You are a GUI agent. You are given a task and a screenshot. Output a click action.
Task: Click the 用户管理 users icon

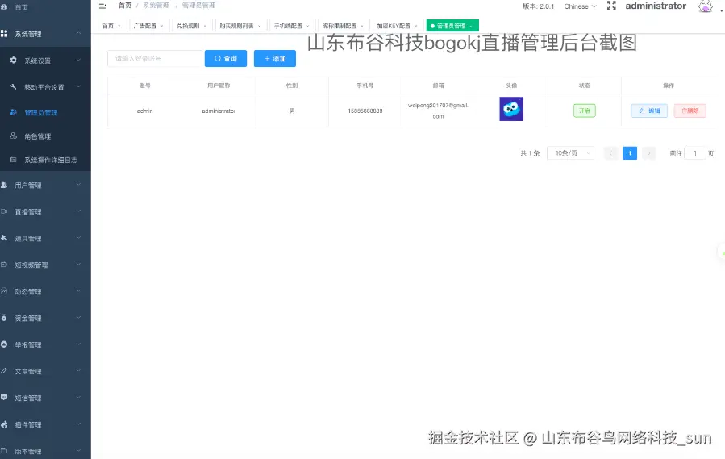point(4,185)
